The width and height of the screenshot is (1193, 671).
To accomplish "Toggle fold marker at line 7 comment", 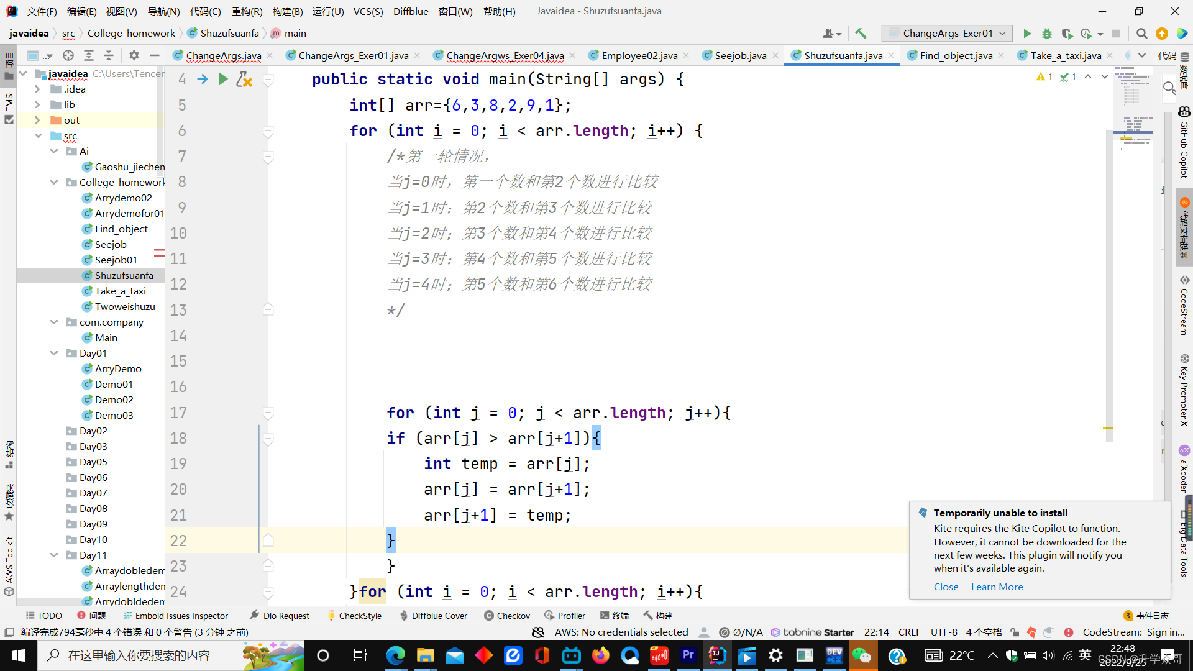I will click(x=268, y=157).
